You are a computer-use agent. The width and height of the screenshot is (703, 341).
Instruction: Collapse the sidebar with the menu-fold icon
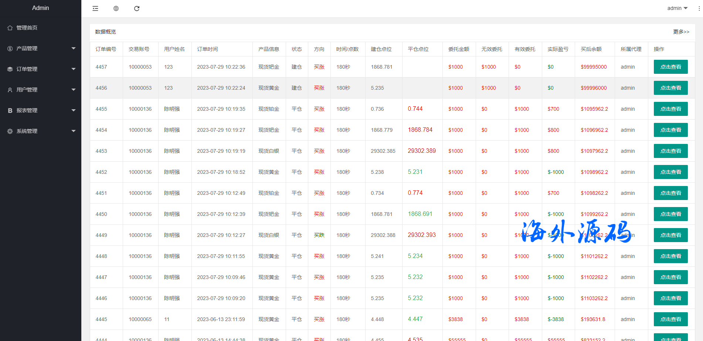click(x=95, y=8)
